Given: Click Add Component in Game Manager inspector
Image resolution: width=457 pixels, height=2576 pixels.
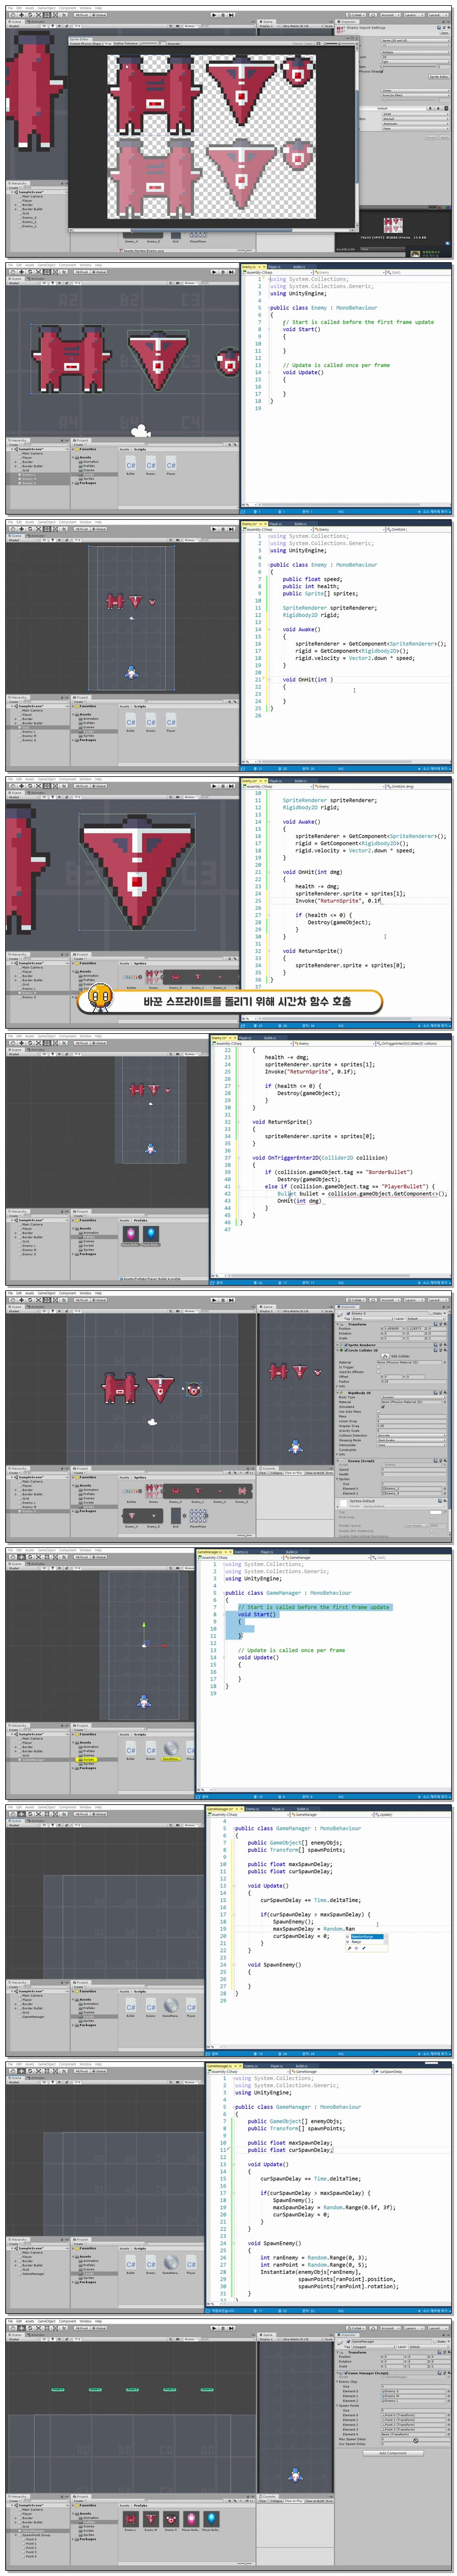Looking at the screenshot, I should (x=392, y=2452).
